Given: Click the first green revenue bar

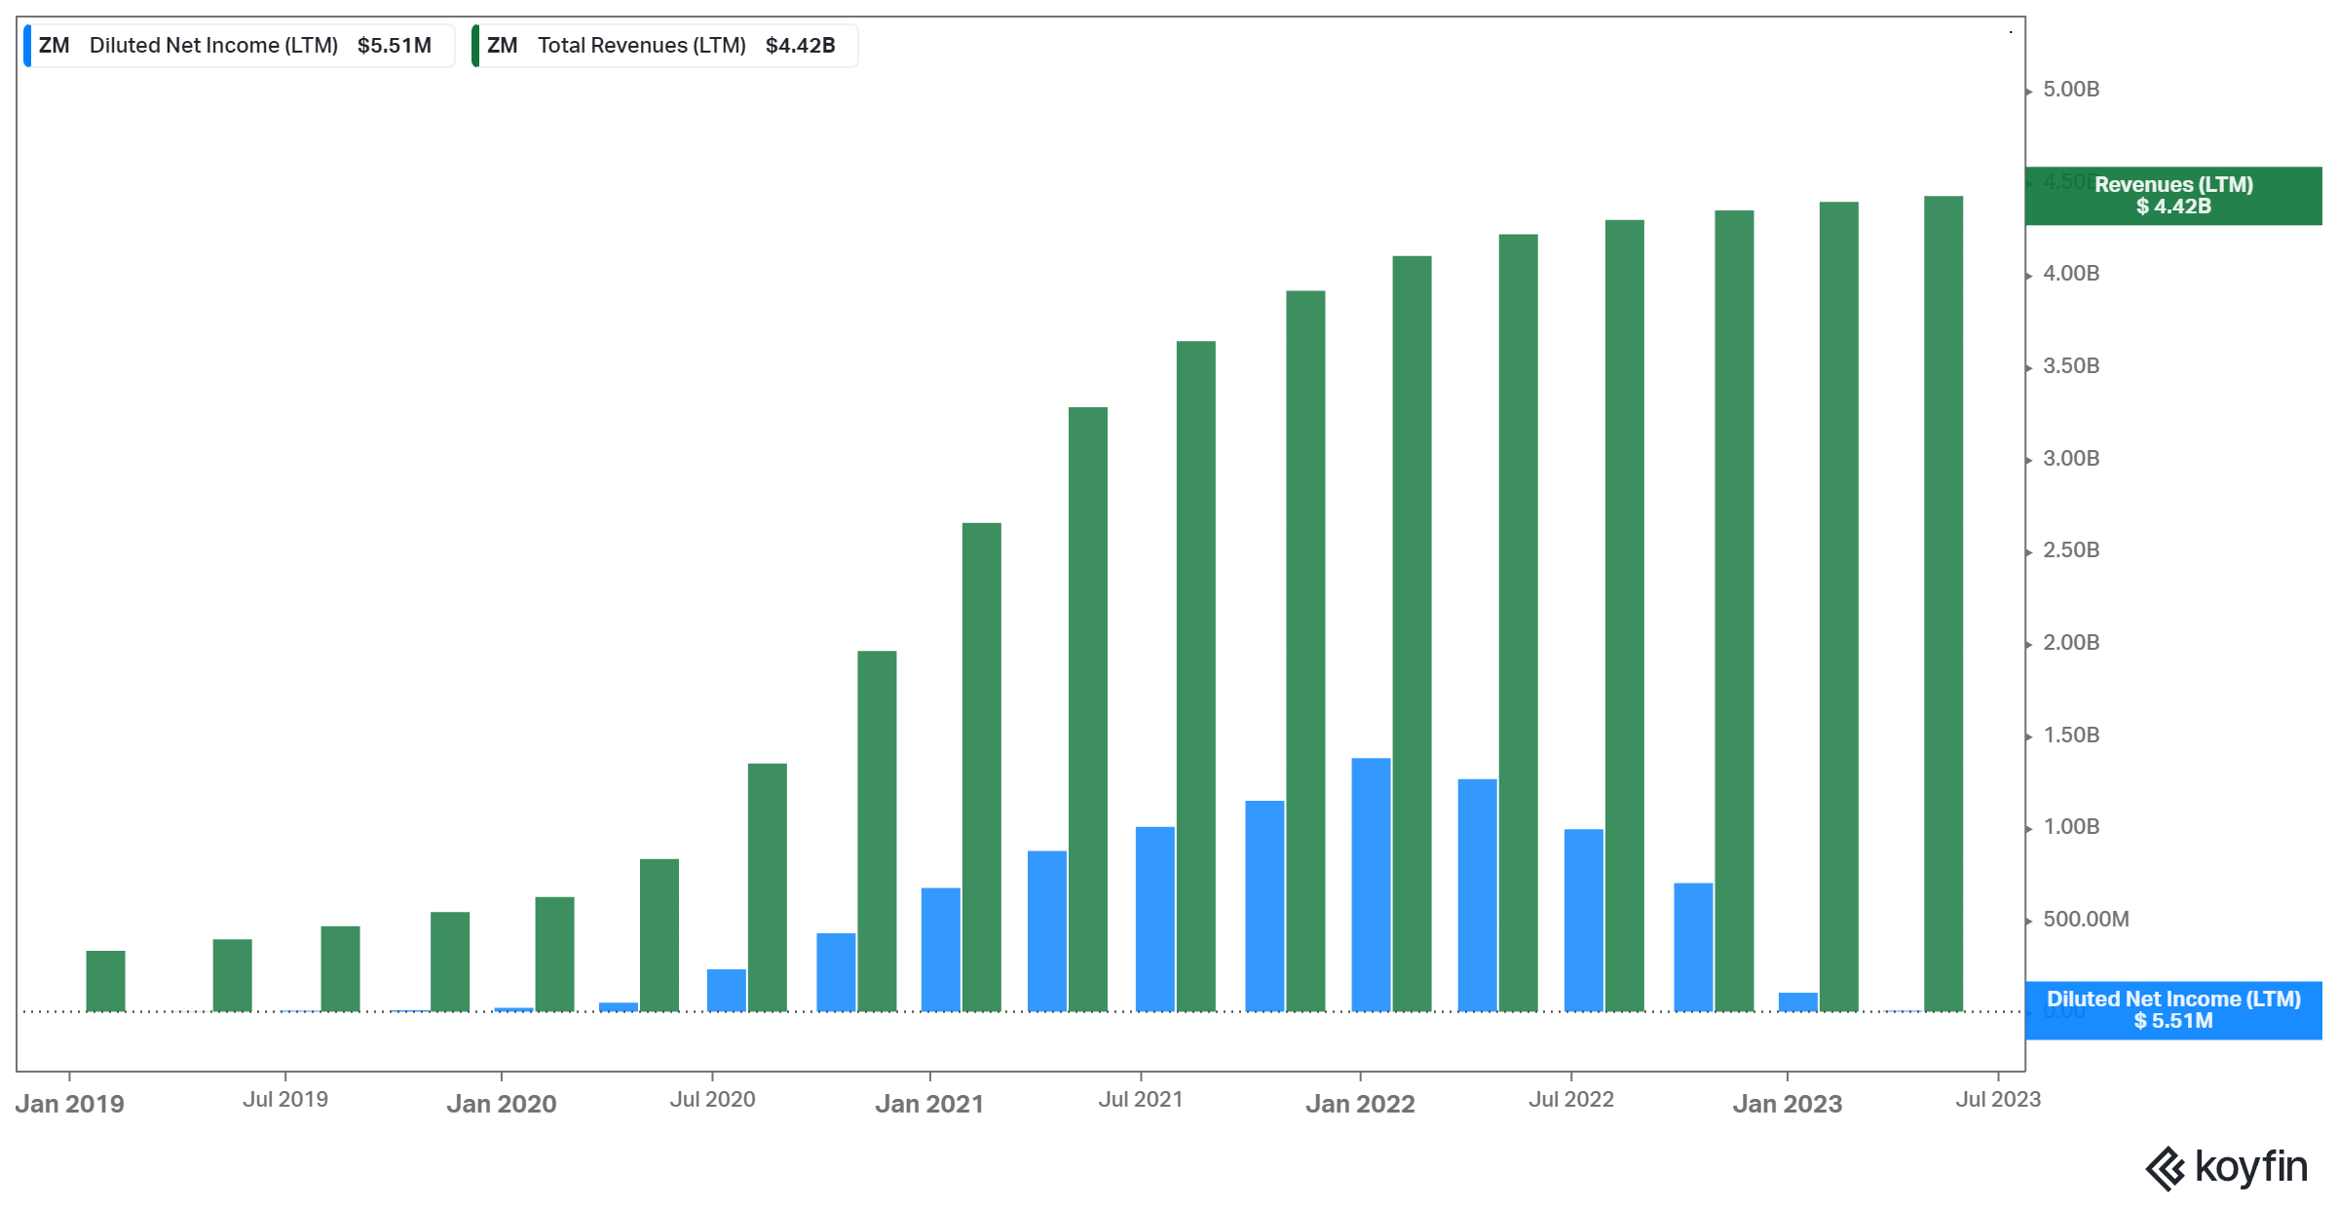Looking at the screenshot, I should [x=105, y=981].
